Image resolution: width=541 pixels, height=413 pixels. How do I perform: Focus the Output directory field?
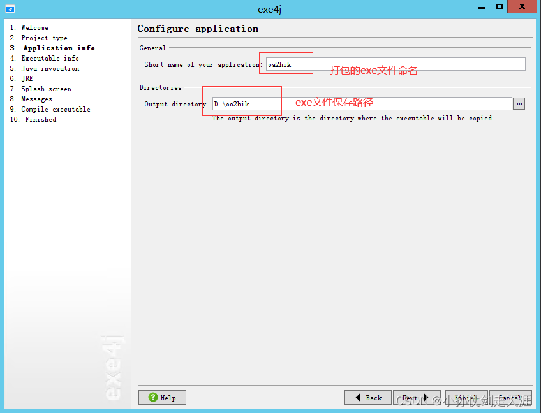pos(362,104)
